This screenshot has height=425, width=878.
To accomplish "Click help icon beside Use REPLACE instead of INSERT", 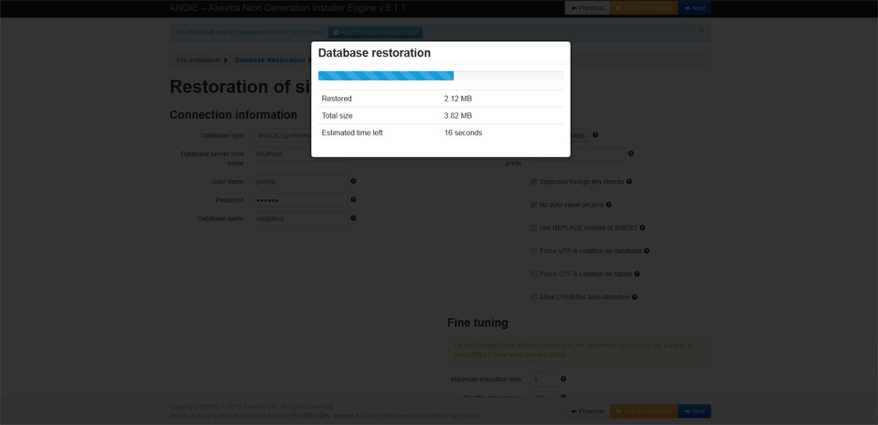I will coord(642,228).
